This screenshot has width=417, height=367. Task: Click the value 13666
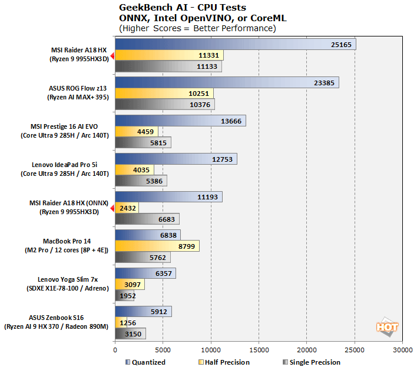point(231,121)
